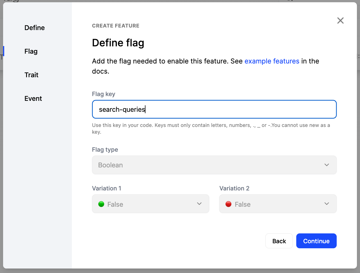Open the Boolean flag type dropdown

click(214, 165)
